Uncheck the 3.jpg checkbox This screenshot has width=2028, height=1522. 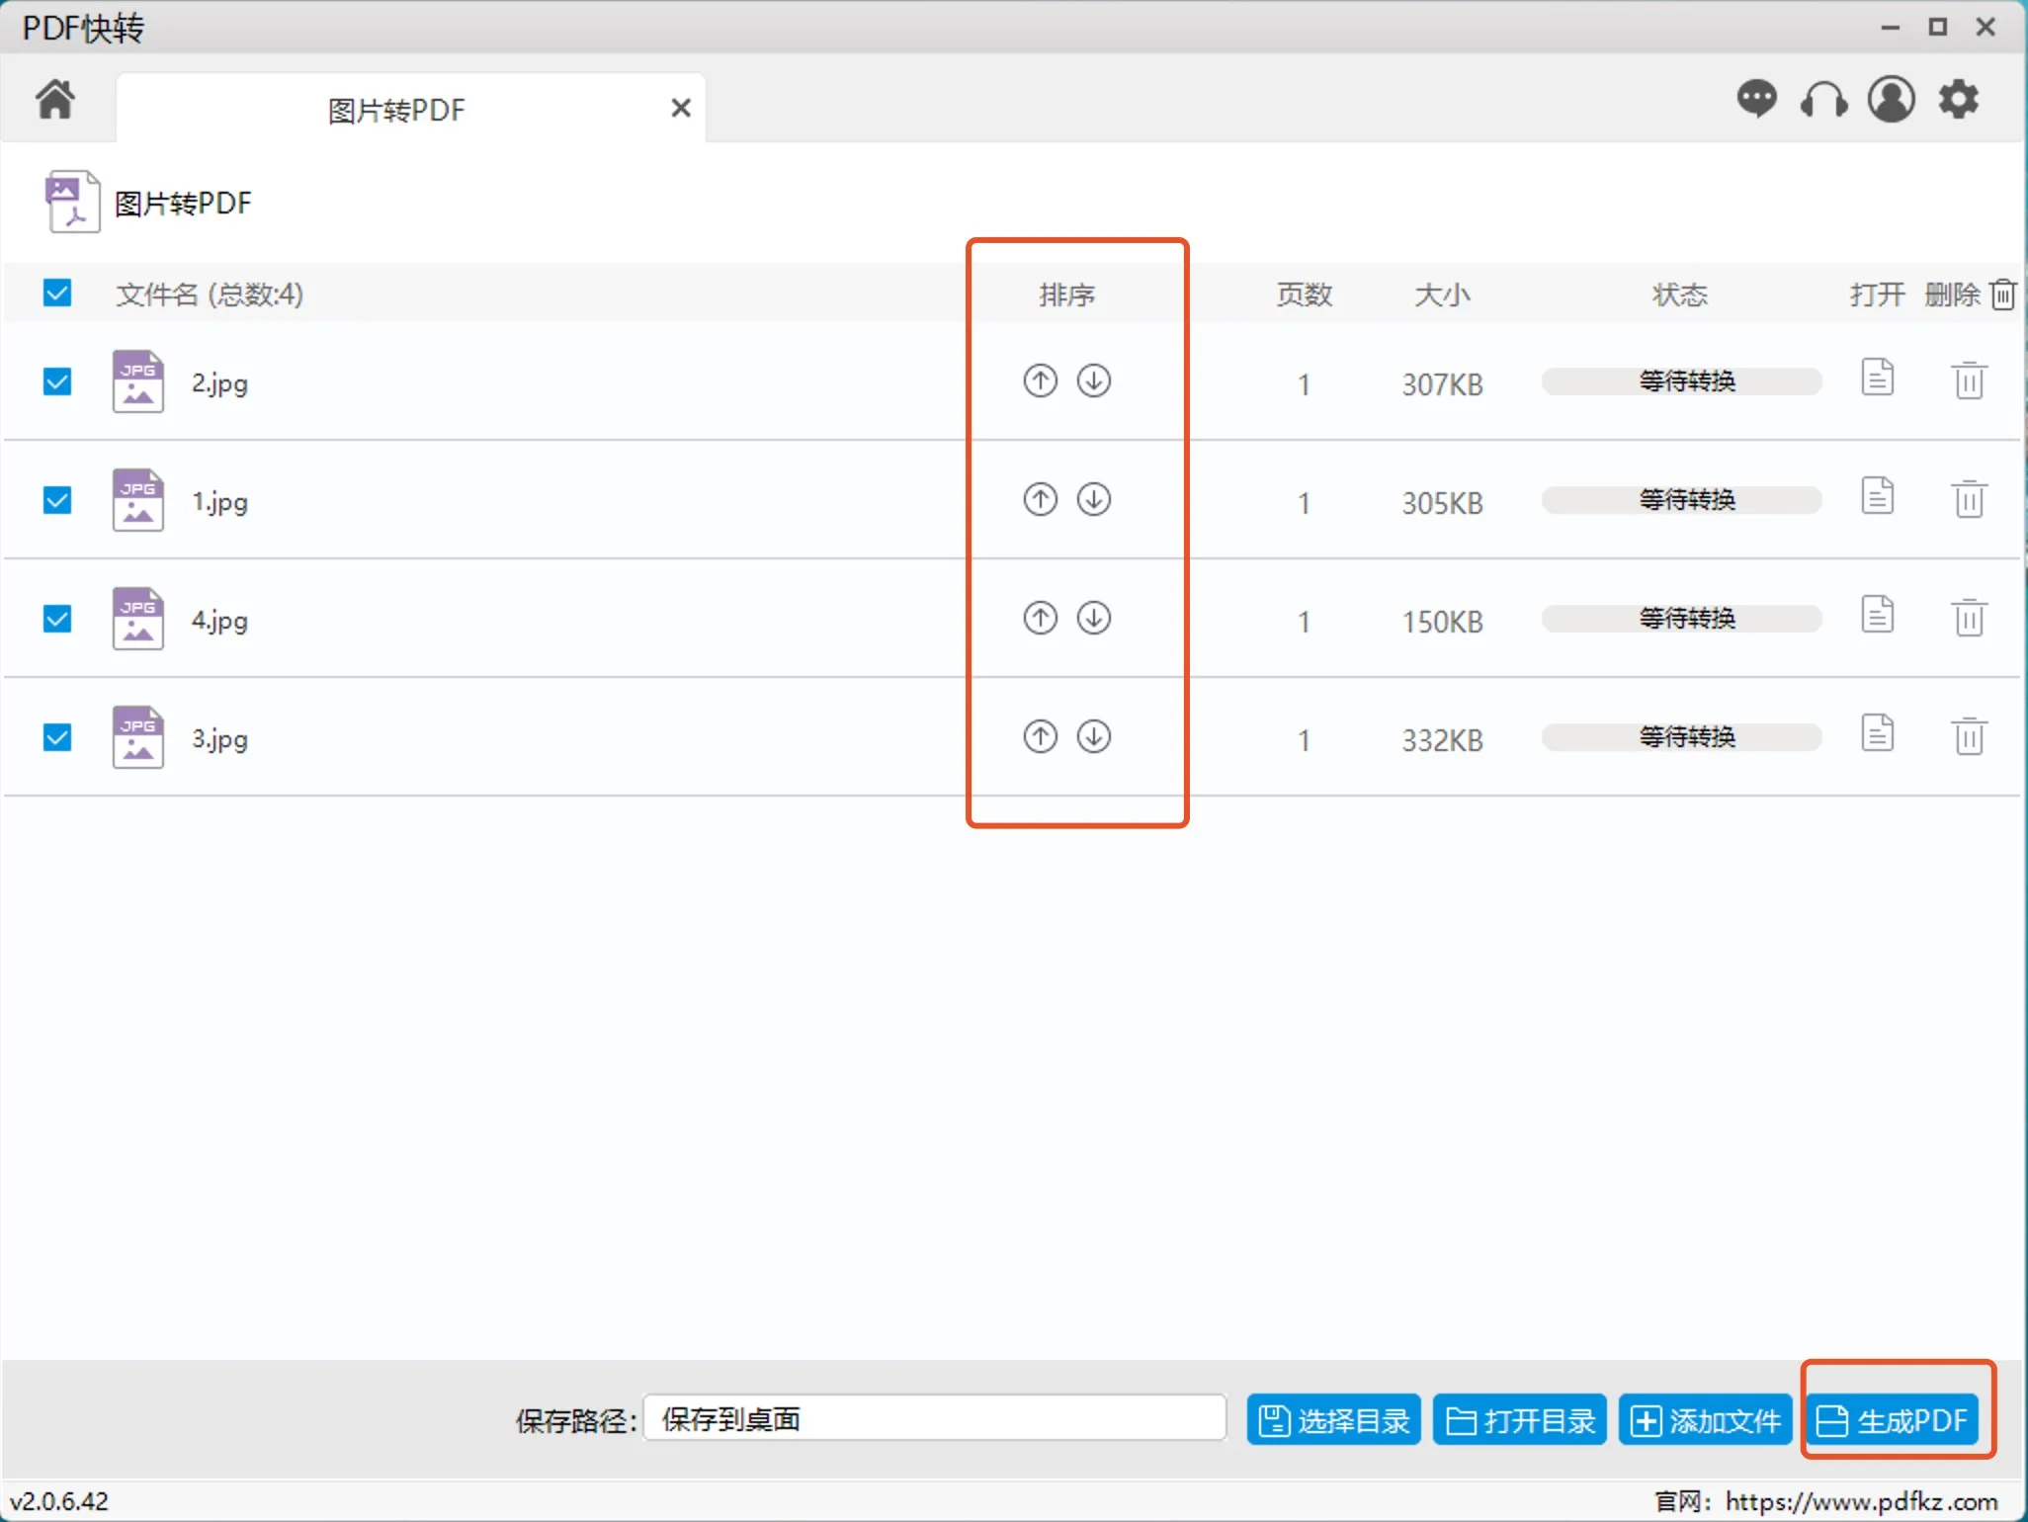click(57, 737)
